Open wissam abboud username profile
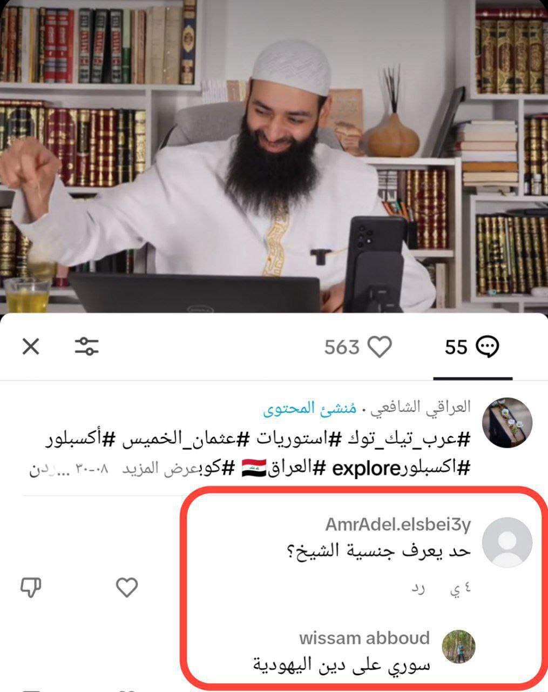548x692 pixels. click(364, 638)
